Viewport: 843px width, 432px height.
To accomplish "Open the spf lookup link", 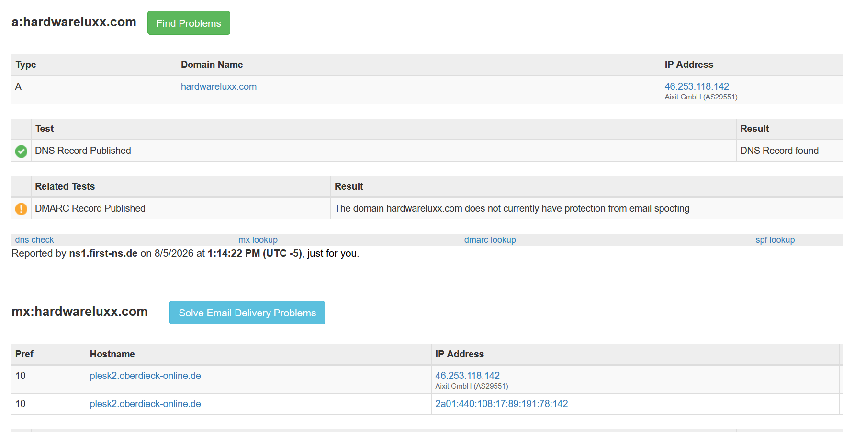I will coord(775,240).
